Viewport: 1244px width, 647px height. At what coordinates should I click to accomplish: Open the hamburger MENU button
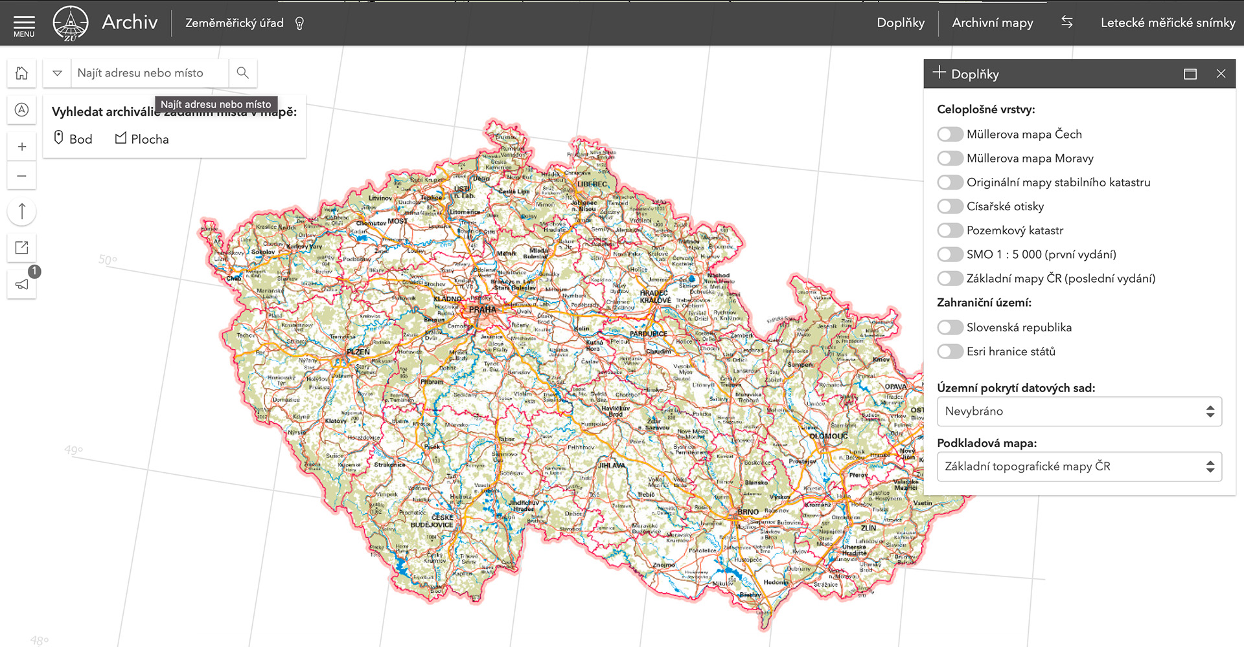(24, 25)
